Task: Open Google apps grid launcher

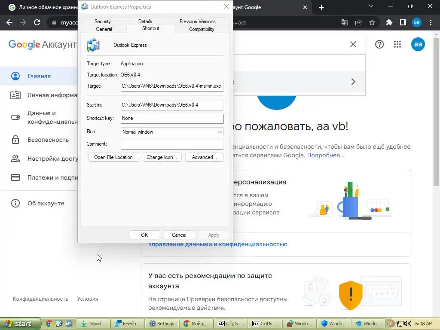Action: pyautogui.click(x=397, y=44)
